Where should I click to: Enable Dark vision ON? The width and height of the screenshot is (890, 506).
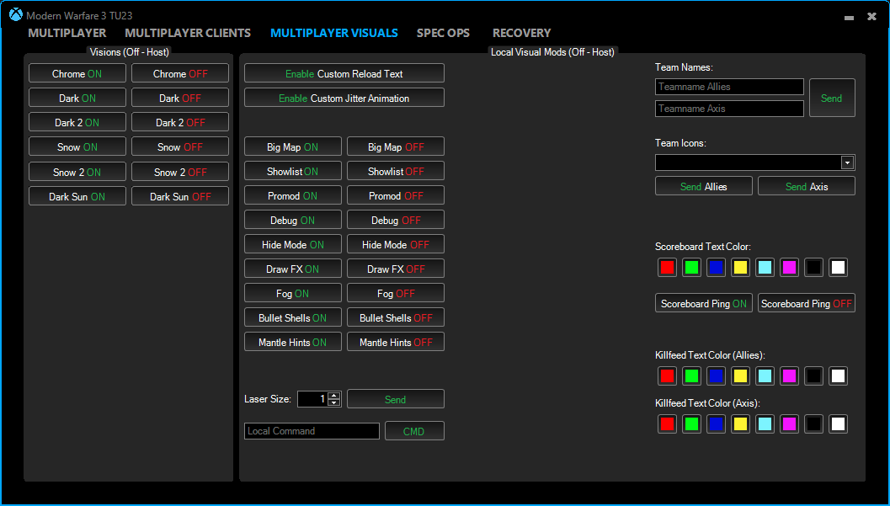(x=77, y=98)
